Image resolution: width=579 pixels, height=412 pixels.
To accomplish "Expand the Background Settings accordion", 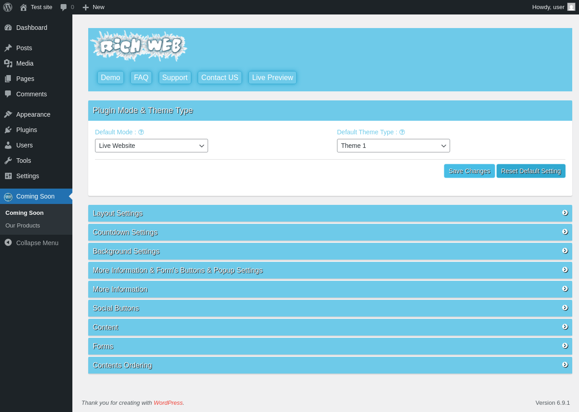I will point(330,251).
